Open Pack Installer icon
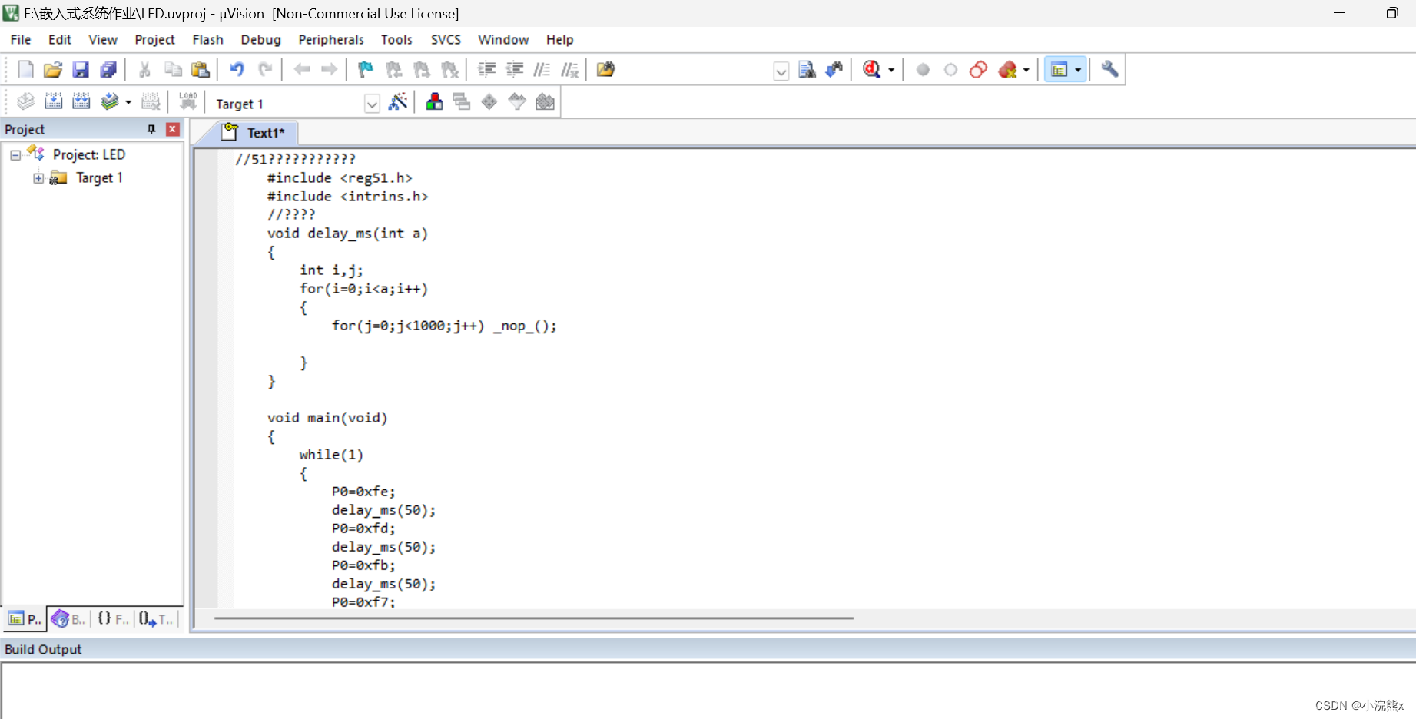 (x=545, y=101)
